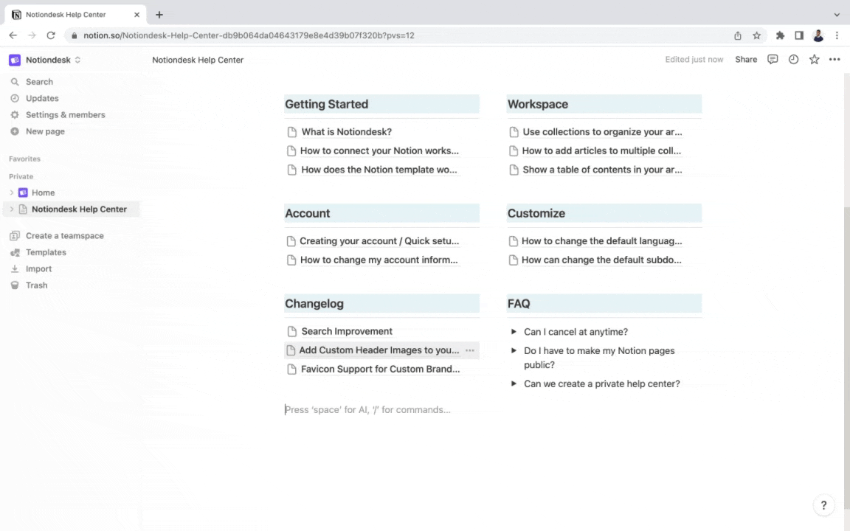Open 'What is Notiondesk?' page link
This screenshot has width=850, height=531.
346,132
